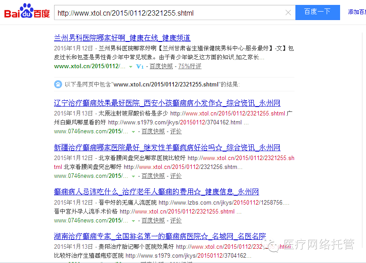
Task: Open result 癫痫病人忌讳吃什么_治疗老年人癫痫的费用
Action: click(156, 192)
